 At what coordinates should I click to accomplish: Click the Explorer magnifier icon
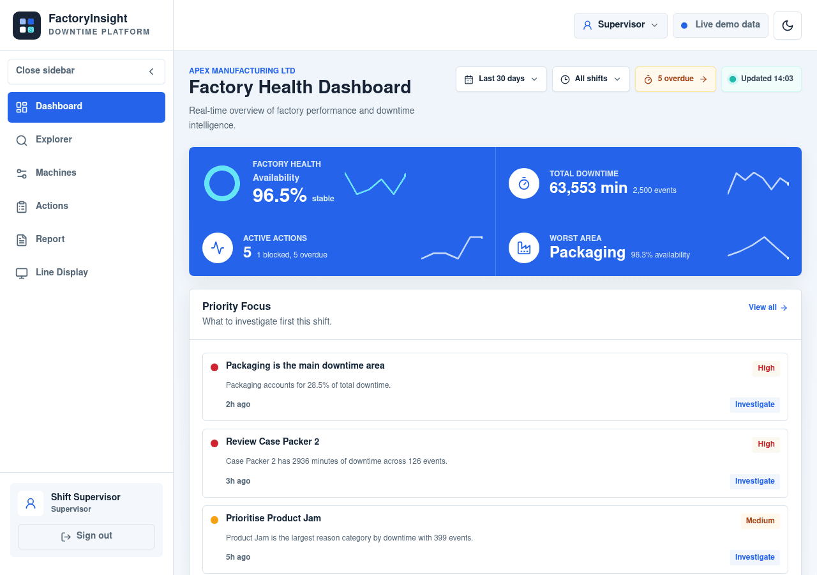22,141
